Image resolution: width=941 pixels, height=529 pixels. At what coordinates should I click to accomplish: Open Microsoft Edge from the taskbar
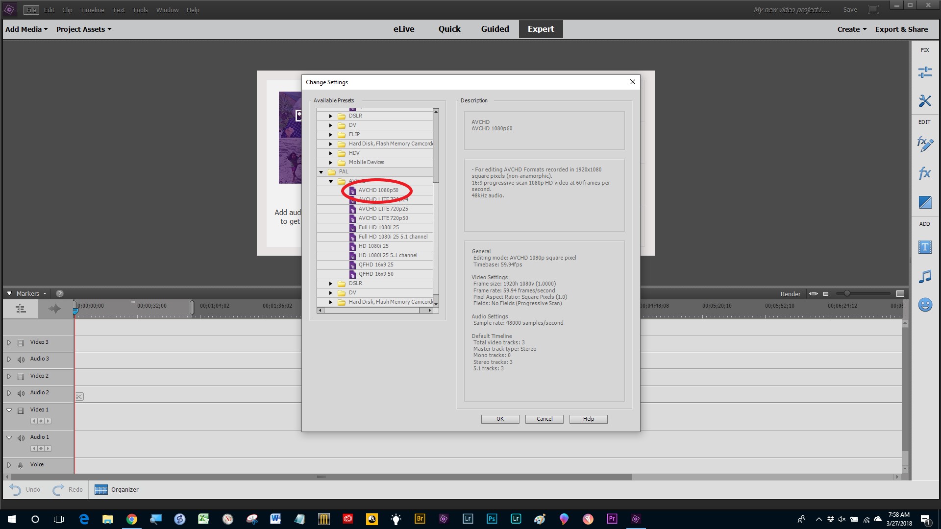84,519
